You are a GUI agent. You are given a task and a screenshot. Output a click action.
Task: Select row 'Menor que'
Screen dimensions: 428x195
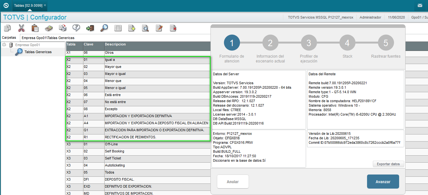click(138, 81)
